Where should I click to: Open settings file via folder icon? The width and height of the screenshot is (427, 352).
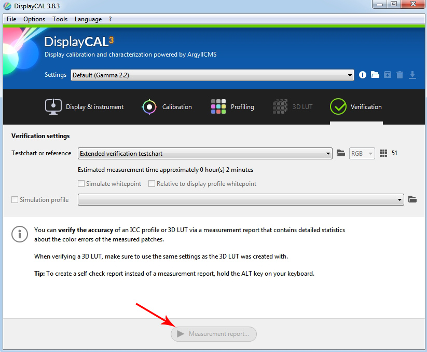(375, 75)
